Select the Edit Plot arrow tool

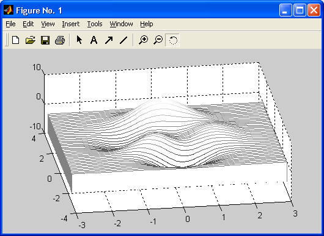(x=79, y=40)
